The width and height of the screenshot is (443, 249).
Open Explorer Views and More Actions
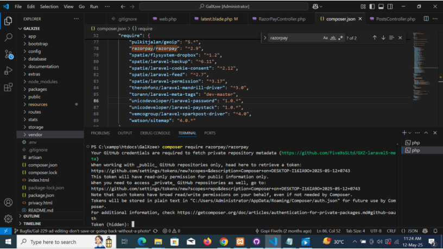pyautogui.click(x=77, y=18)
